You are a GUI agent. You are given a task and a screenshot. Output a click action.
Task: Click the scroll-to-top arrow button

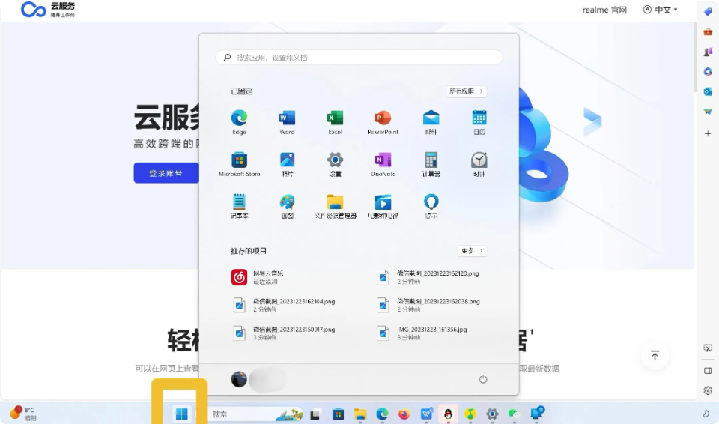[x=655, y=356]
